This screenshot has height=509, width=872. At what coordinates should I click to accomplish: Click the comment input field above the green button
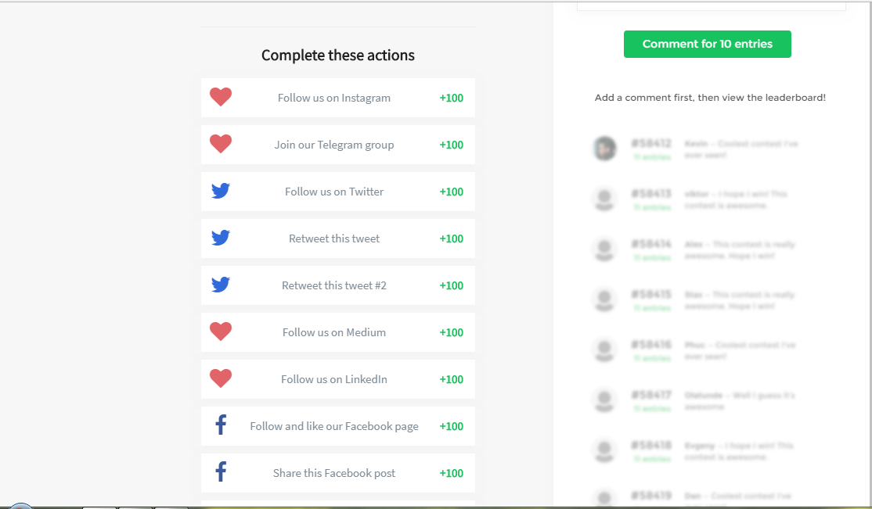(x=711, y=5)
